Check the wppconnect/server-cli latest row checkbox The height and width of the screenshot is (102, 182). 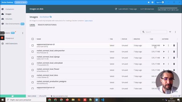(33, 45)
